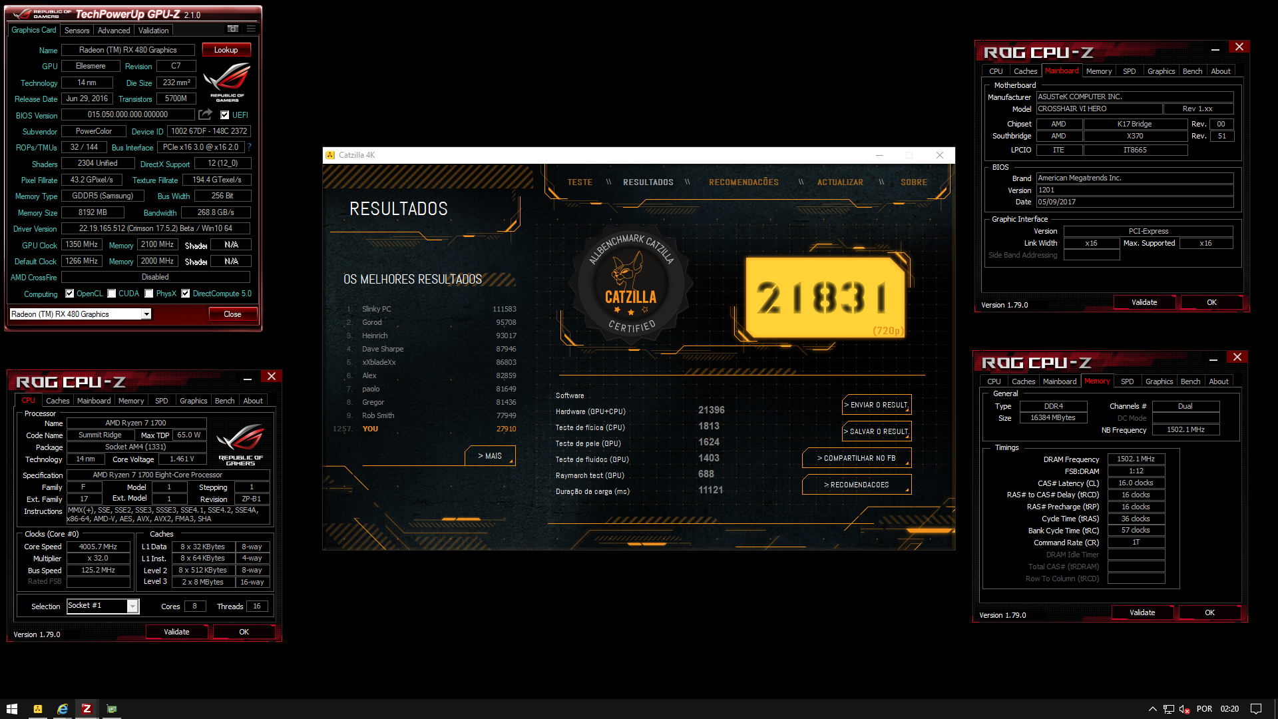This screenshot has width=1278, height=719.
Task: Click the Bus Interface question mark help
Action: (x=250, y=147)
